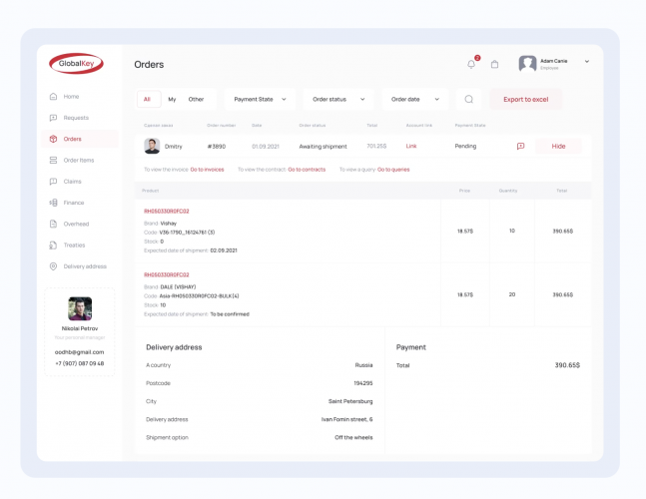646x499 pixels.
Task: Click the Saint Petersburg city value
Action: point(350,401)
